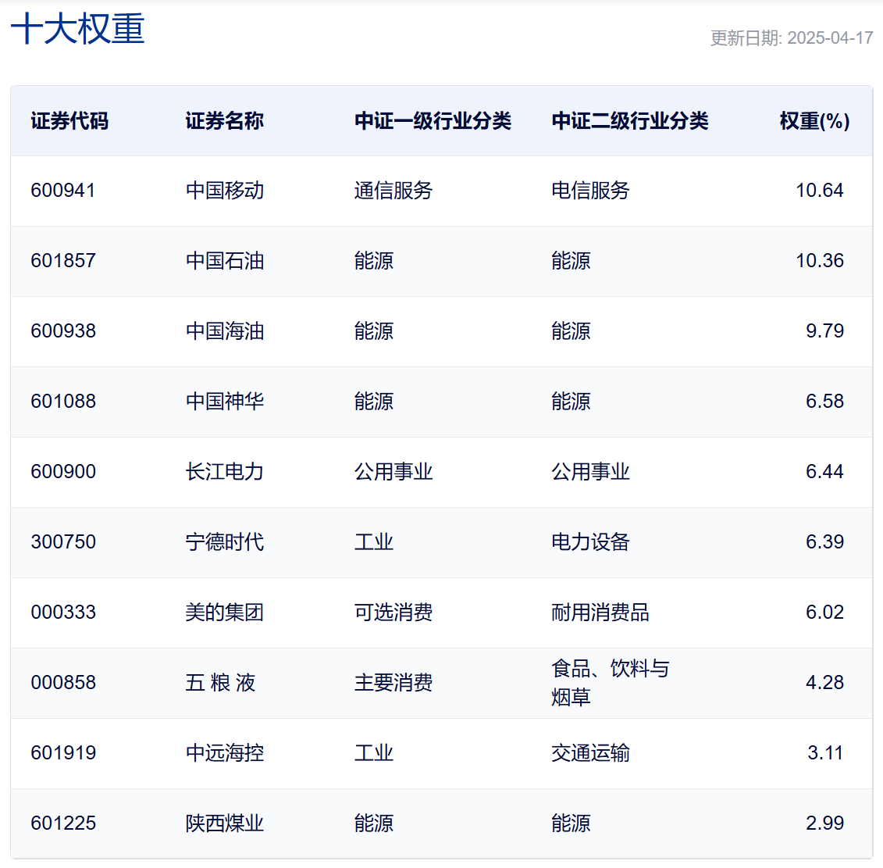
Task: Select first-level 能源 in the 中国神华 row
Action: [x=373, y=402]
